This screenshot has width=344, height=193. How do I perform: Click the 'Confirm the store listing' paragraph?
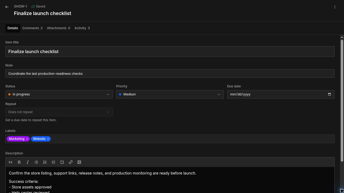click(x=102, y=173)
